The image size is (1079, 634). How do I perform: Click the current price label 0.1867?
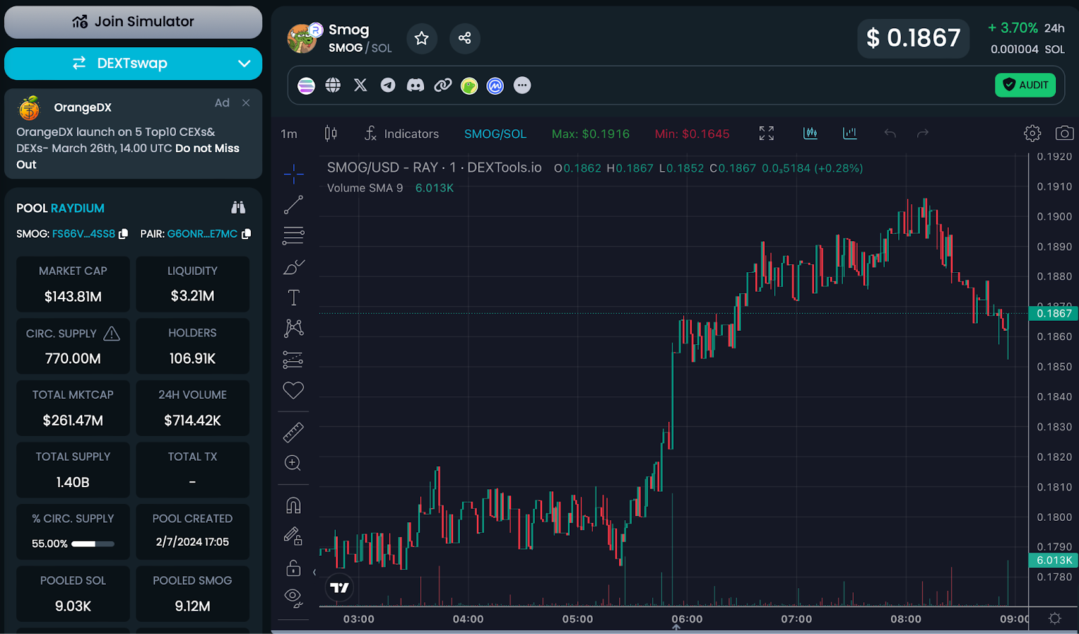[x=1053, y=313]
